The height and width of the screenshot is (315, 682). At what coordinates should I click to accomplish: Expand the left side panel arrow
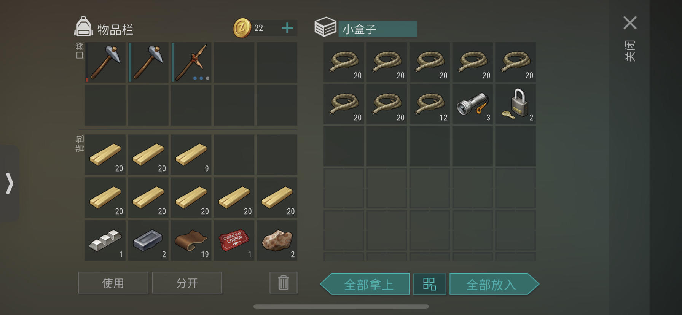pyautogui.click(x=10, y=183)
